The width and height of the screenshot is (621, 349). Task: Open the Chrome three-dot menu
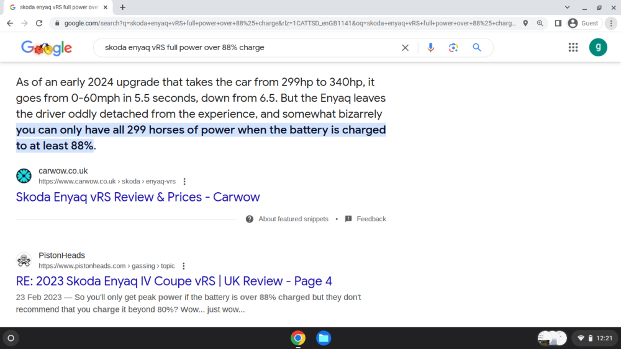pos(611,24)
